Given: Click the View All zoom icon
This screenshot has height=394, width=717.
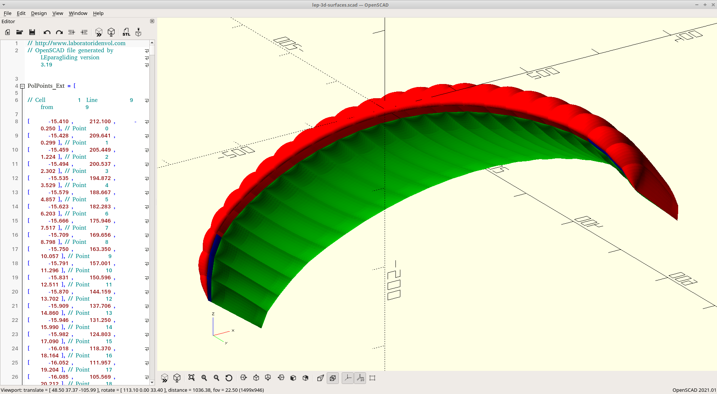Looking at the screenshot, I should [x=192, y=378].
